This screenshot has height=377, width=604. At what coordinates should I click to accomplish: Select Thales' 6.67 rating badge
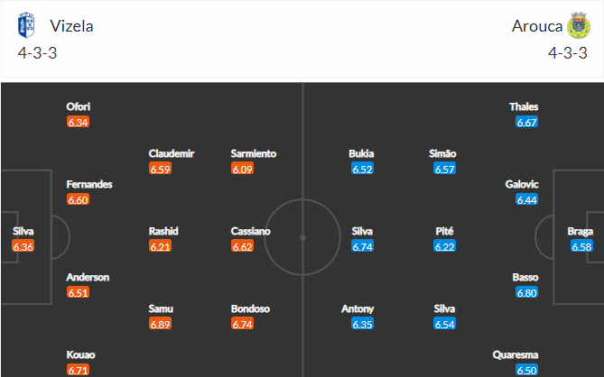(526, 122)
